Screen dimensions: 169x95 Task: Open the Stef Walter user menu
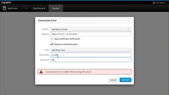coord(160,3)
